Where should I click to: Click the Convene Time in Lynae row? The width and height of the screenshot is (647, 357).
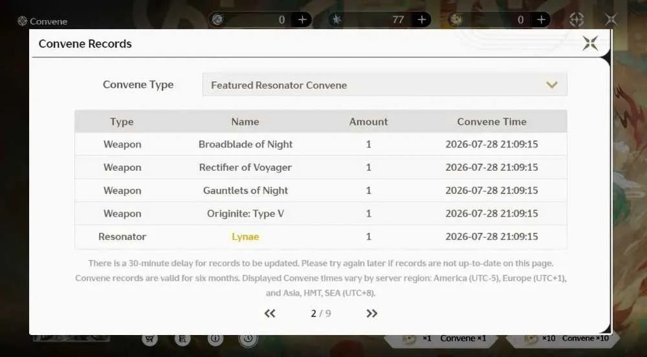tap(492, 237)
